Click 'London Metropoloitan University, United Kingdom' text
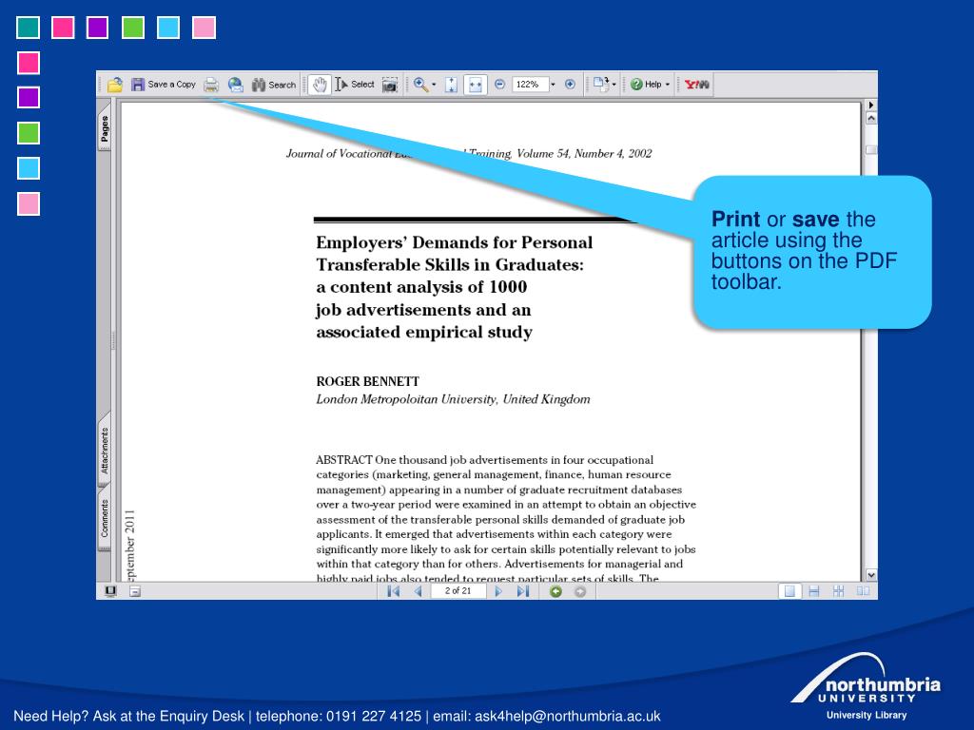The image size is (974, 730). pos(453,399)
